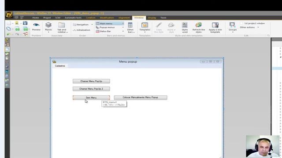Image resolution: width=282 pixels, height=158 pixels.
Task: Switch to the Creation ribbon tab
Action: 91,18
